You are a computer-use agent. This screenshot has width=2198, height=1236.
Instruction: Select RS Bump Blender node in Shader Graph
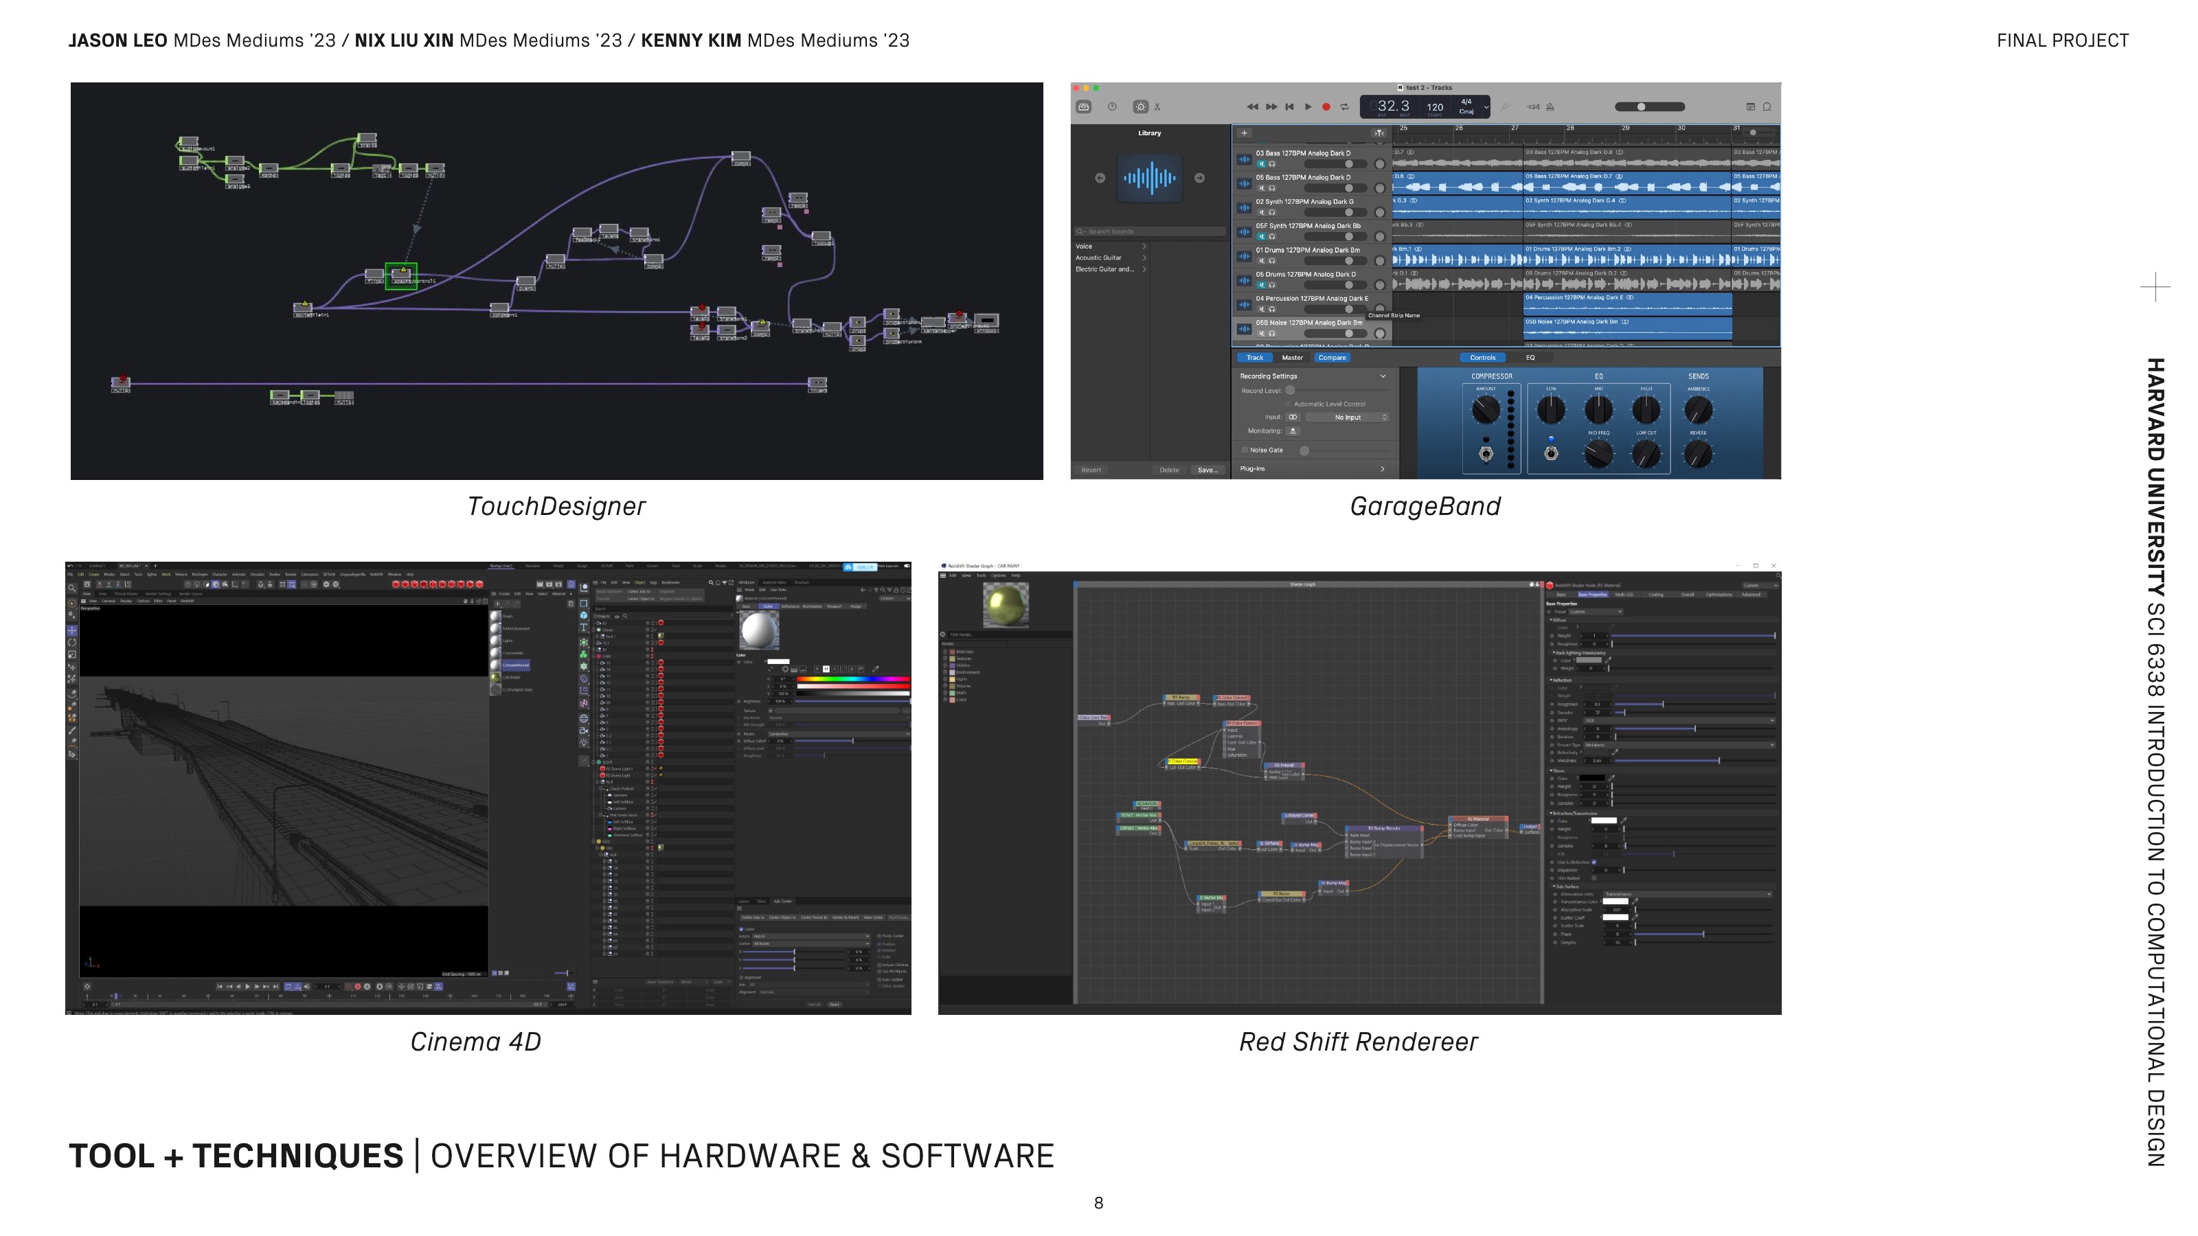pos(1384,841)
